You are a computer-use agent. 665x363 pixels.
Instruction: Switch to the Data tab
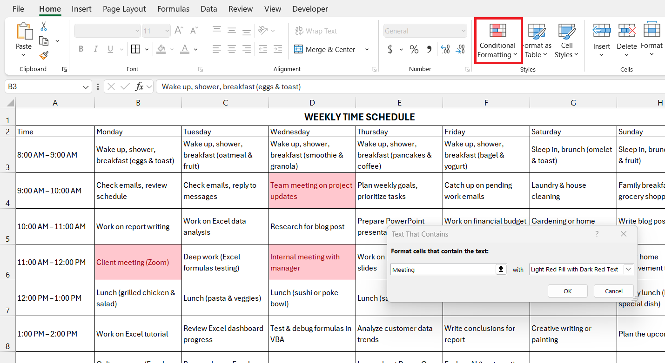209,9
